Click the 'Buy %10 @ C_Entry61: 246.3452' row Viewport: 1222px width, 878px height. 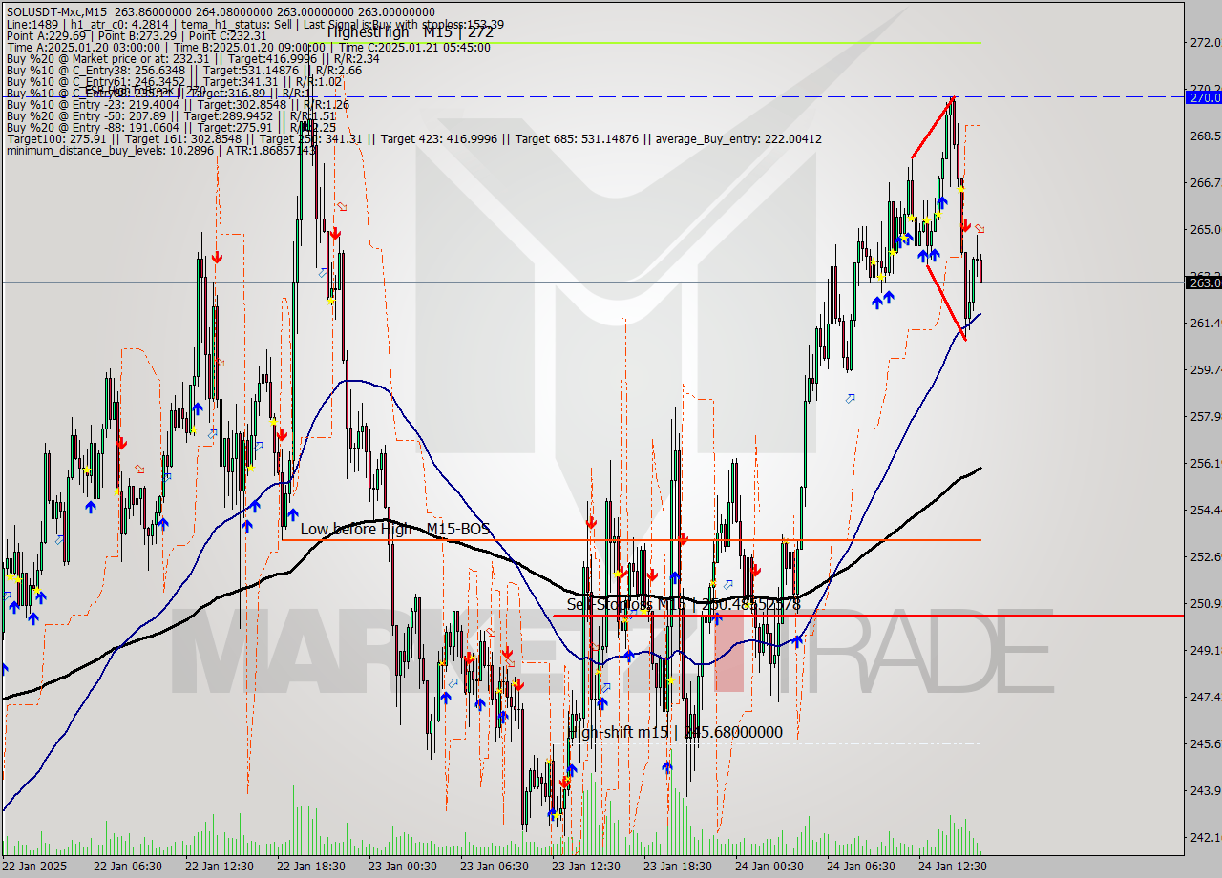click(174, 81)
